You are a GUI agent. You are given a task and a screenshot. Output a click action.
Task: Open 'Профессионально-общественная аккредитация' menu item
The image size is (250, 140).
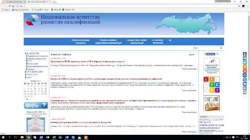coord(108,41)
